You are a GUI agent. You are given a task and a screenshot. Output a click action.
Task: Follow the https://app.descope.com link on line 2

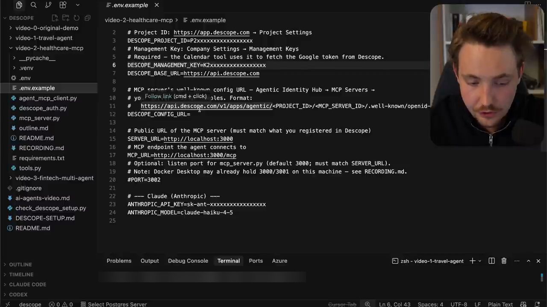212,32
